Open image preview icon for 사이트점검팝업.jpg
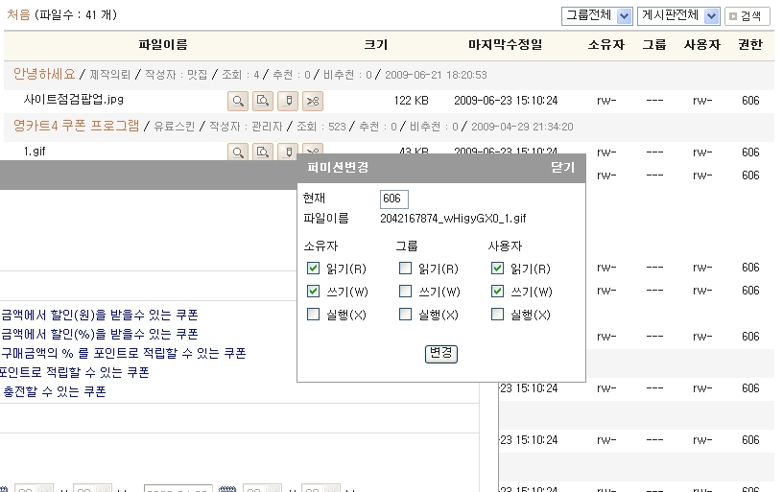 [263, 101]
